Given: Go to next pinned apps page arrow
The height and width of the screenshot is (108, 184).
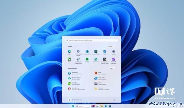Looking at the screenshot, I should 120,57.
